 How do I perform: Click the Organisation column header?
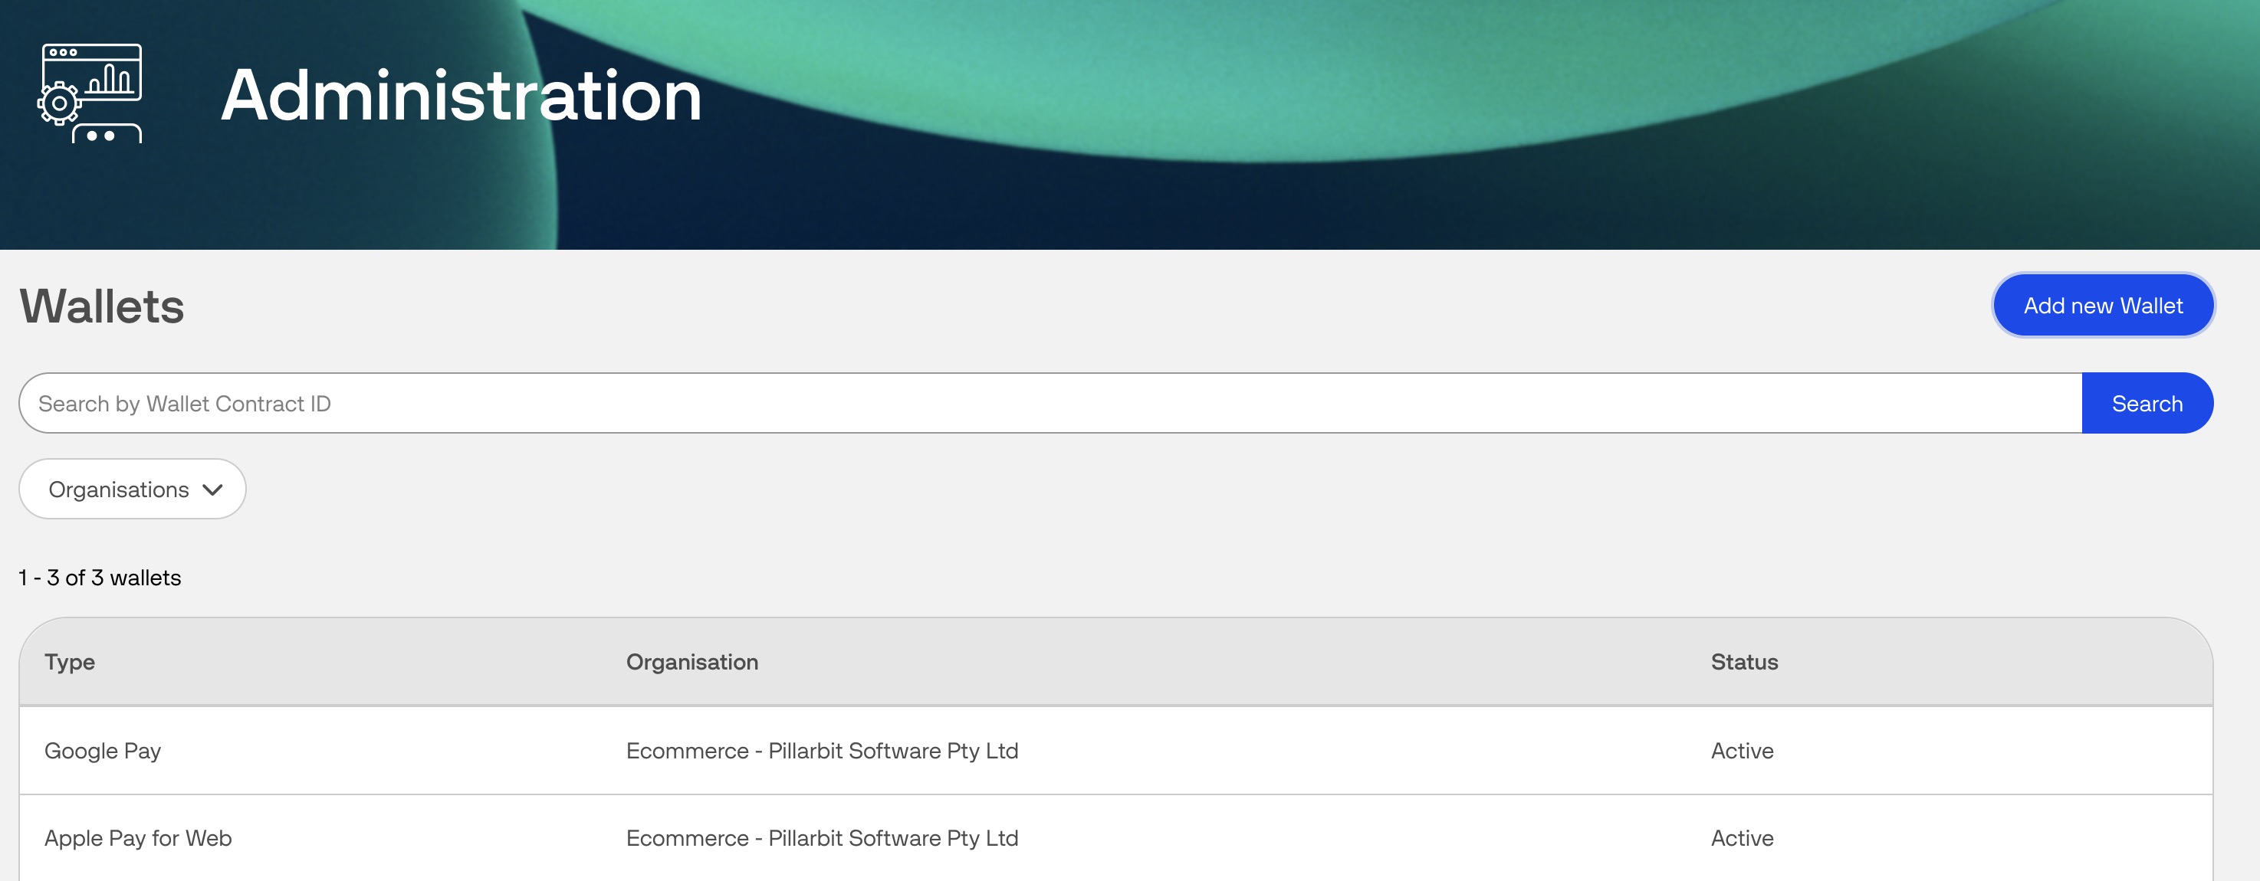coord(692,662)
